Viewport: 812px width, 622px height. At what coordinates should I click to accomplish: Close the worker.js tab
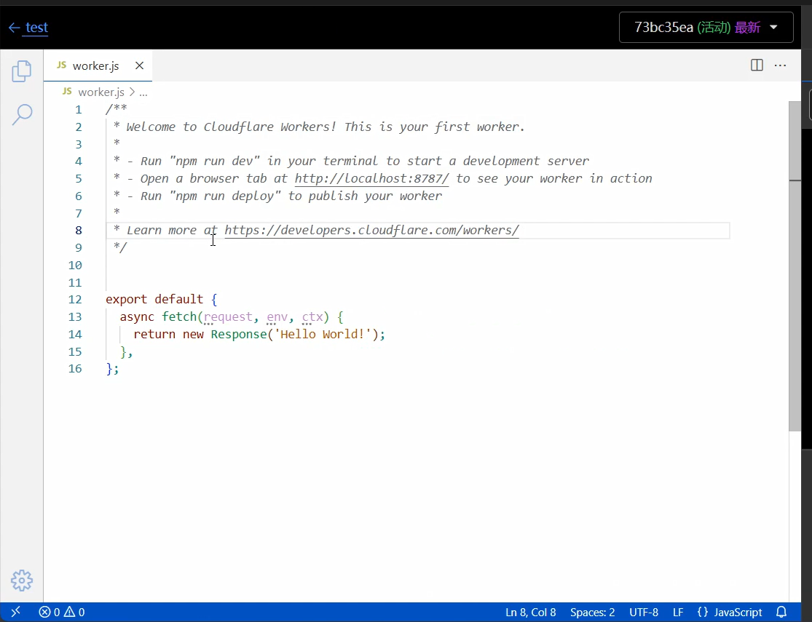(139, 65)
